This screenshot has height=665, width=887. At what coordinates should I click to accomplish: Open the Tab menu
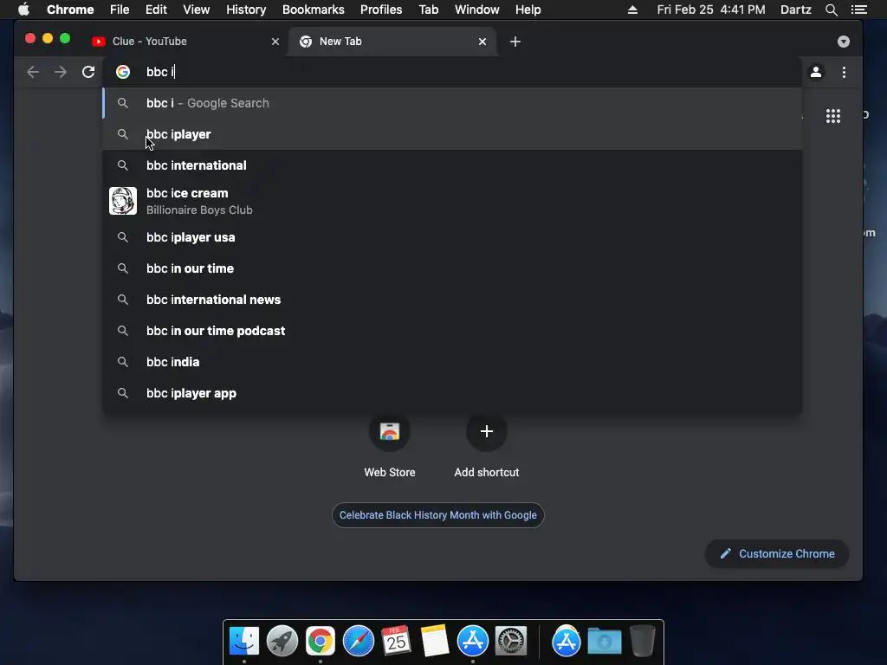coord(428,10)
